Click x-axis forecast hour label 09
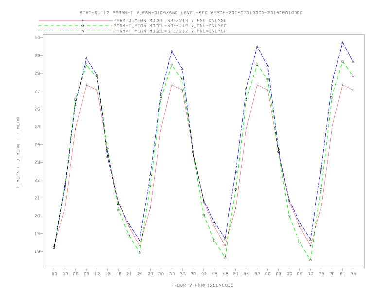Screen dimensions: 385x298 pyautogui.click(x=86, y=274)
